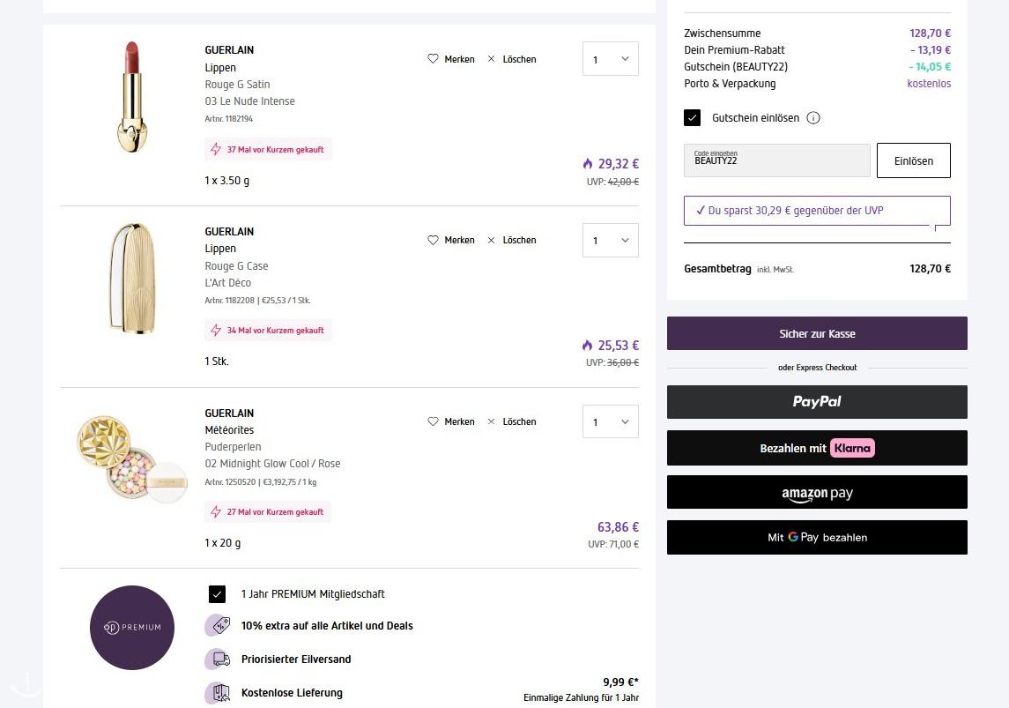
Task: Proceed with Sicher zur Kasse button
Action: click(x=817, y=333)
